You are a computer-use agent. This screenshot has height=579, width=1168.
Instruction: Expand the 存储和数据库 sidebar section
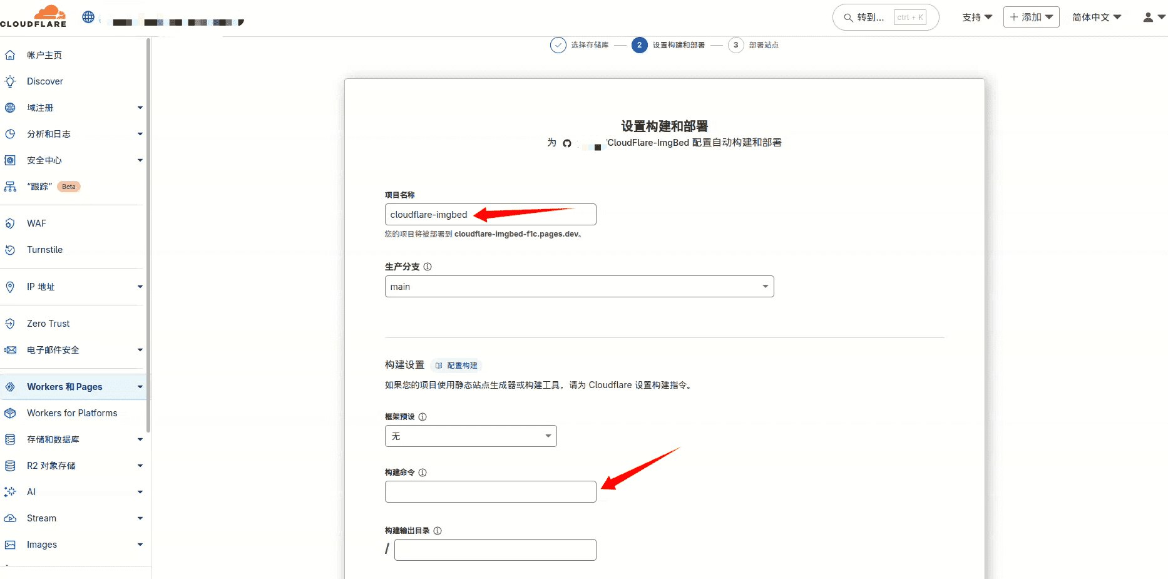pos(140,439)
